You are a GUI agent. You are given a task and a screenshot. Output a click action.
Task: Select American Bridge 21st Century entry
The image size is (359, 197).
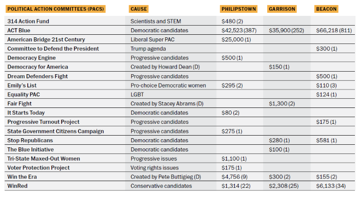[46, 39]
